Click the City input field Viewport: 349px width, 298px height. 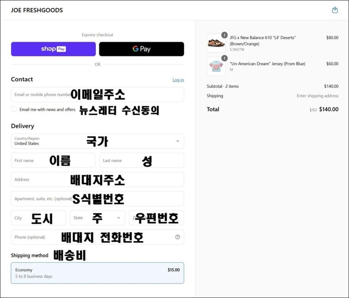38,218
